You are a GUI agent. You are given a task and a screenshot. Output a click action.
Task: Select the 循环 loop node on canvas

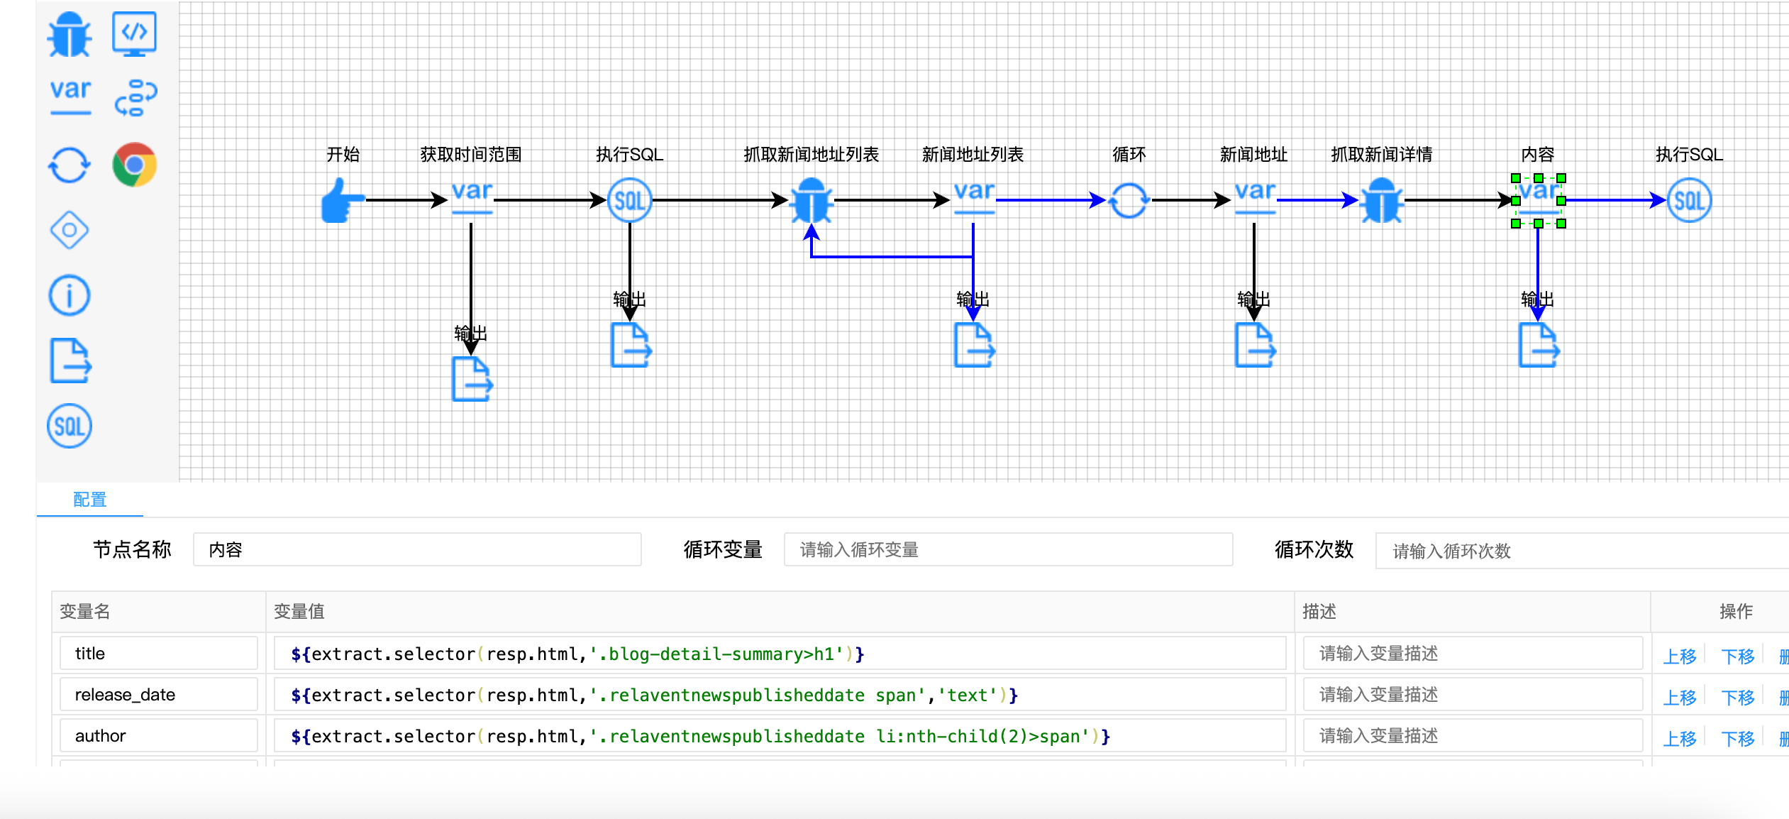(x=1129, y=201)
